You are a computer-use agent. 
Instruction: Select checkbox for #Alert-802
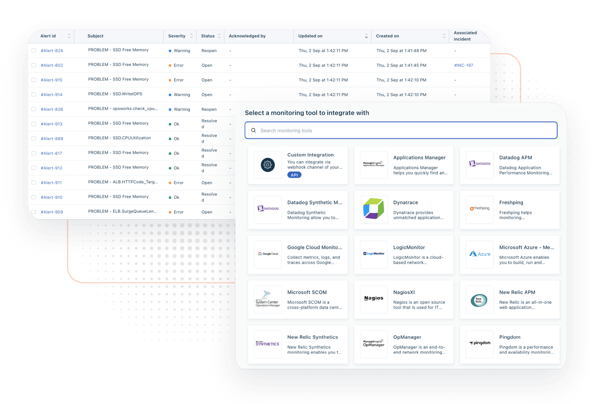tap(34, 65)
